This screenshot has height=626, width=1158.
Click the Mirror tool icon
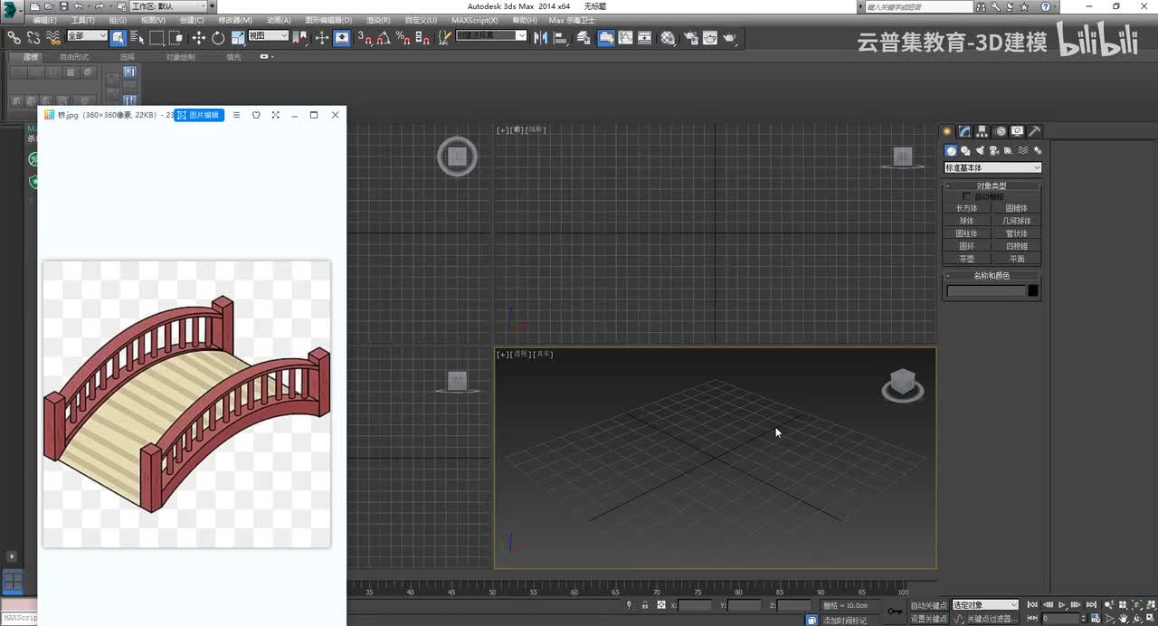(x=541, y=38)
